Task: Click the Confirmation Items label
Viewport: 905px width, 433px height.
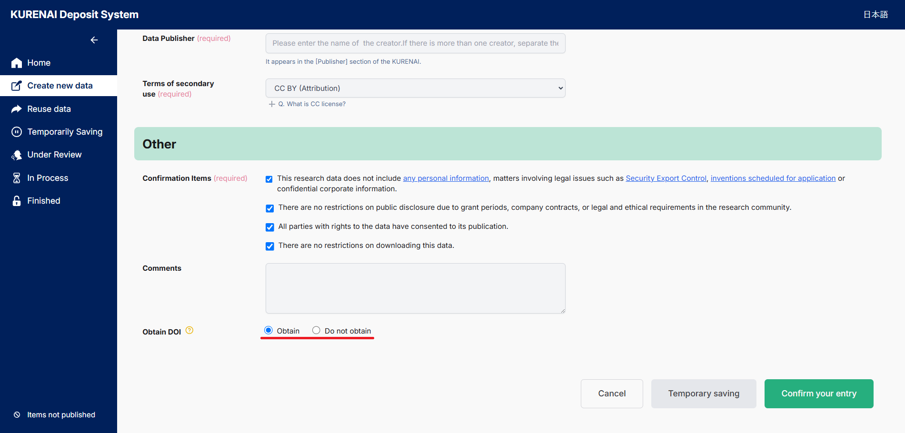Action: (177, 178)
